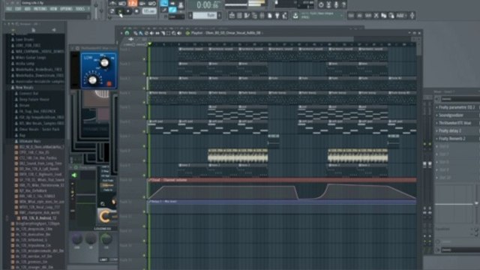Open slot arrow menu beside Fruity Reeverb 2
This screenshot has width=480, height=270.
pos(436,139)
